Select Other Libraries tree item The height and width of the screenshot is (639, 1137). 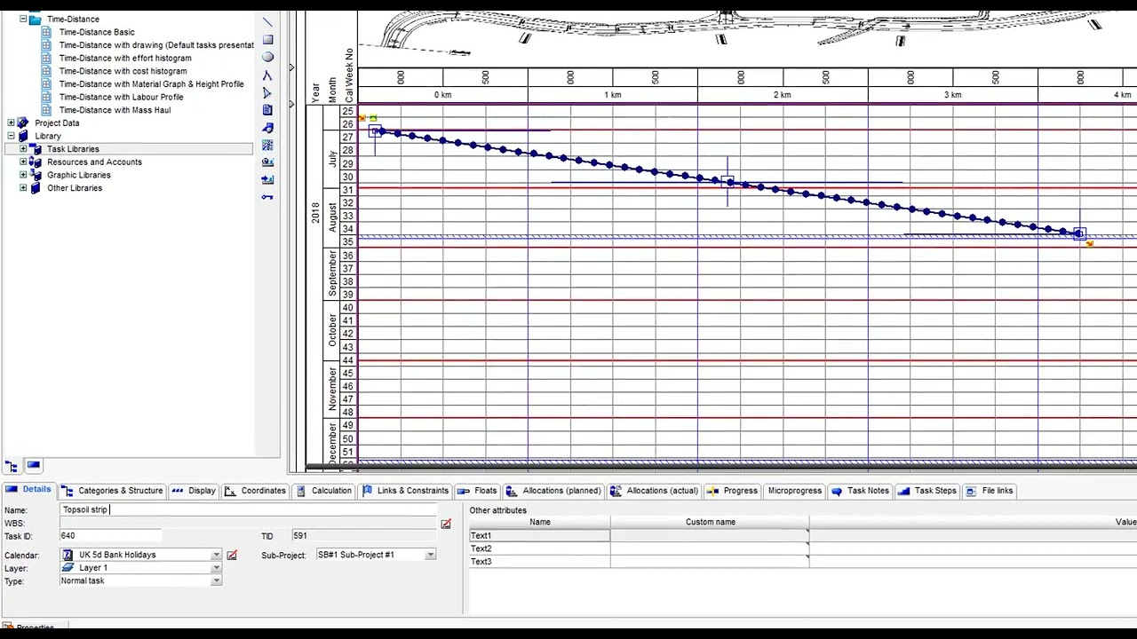point(75,188)
